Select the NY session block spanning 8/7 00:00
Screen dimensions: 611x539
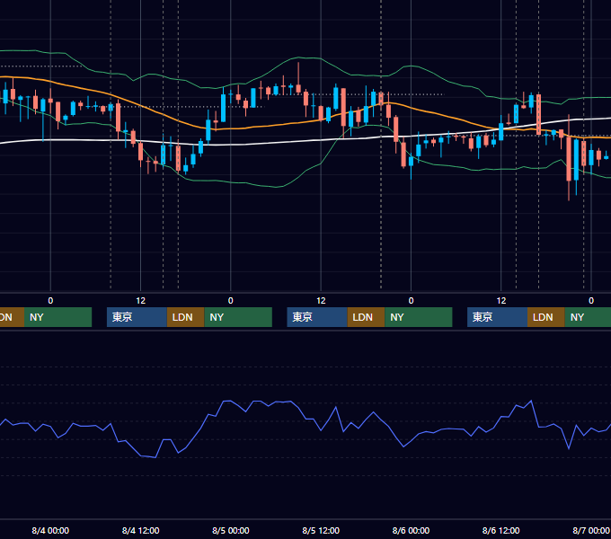pyautogui.click(x=588, y=317)
